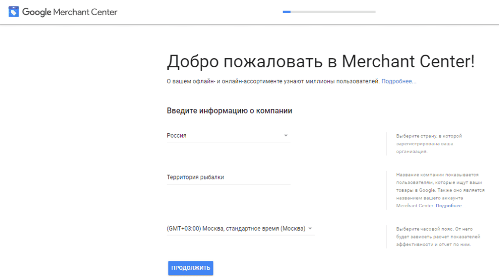Click the Google Merchant Center title text
The image size is (499, 277).
70,12
